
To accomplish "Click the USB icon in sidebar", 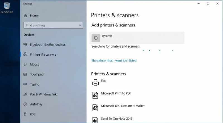I will point(25,114).
